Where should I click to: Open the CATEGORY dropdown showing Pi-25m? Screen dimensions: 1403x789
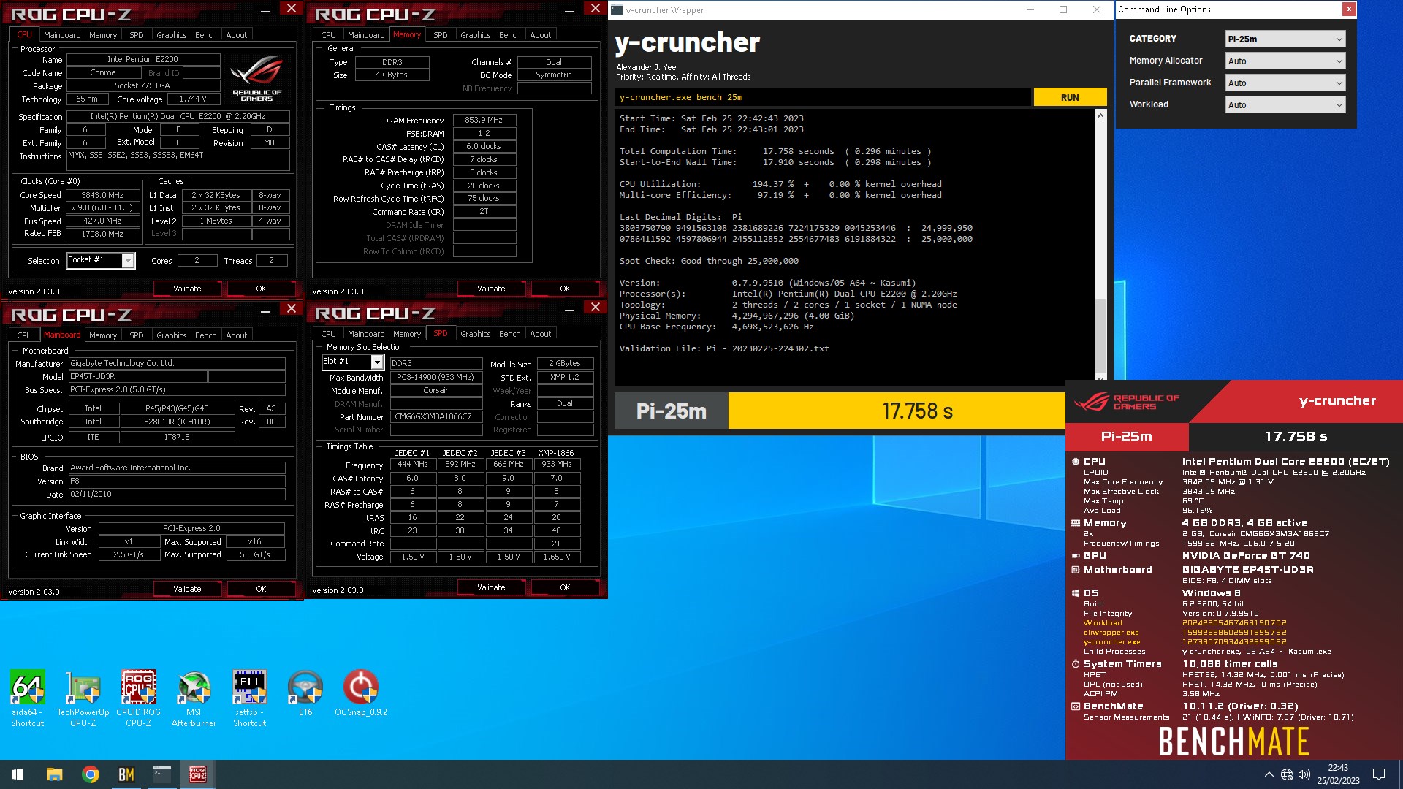(1285, 39)
